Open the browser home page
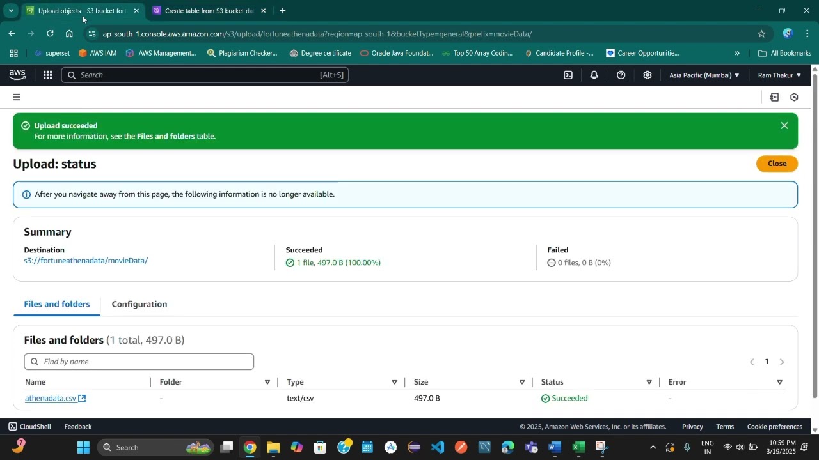Screen dimensions: 819x460 click(x=69, y=33)
